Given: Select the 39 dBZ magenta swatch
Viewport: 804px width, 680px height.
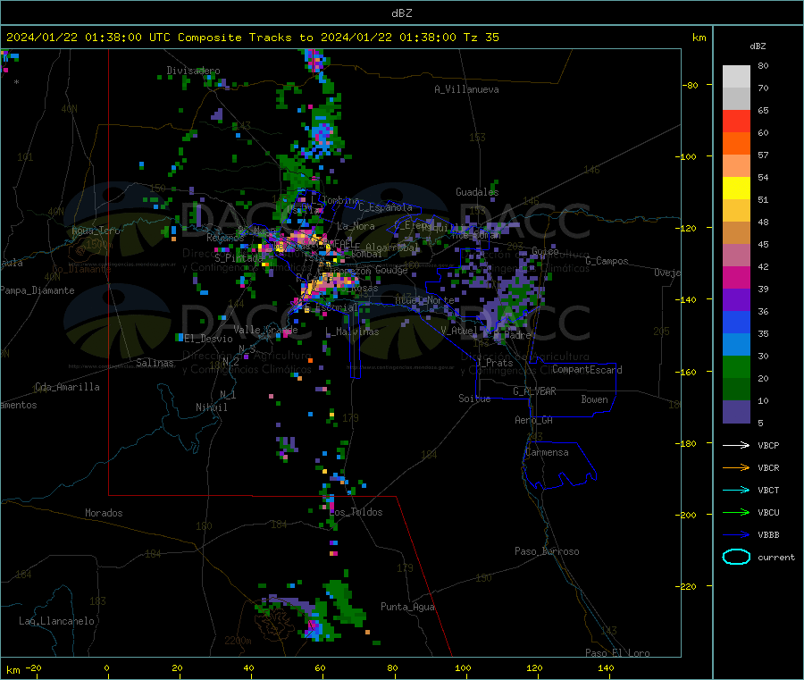Looking at the screenshot, I should [x=736, y=277].
